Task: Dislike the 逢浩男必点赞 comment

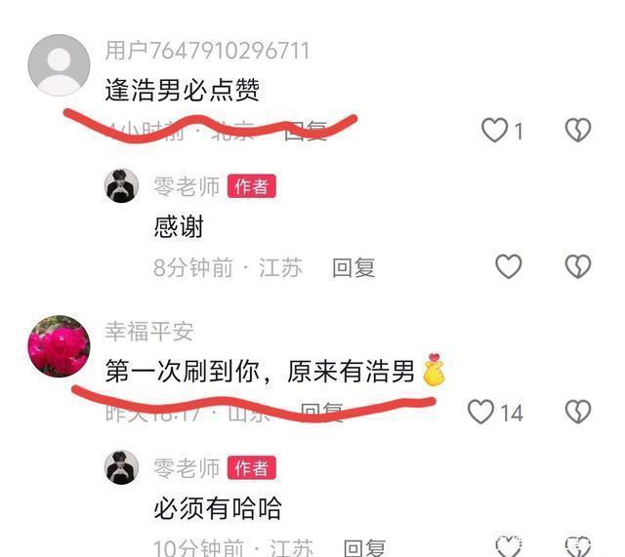Action: [577, 130]
